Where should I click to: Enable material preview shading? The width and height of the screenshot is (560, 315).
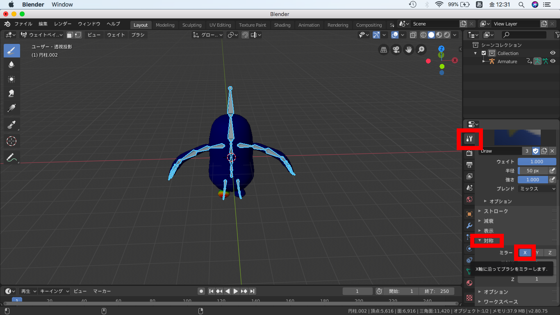[x=439, y=35]
